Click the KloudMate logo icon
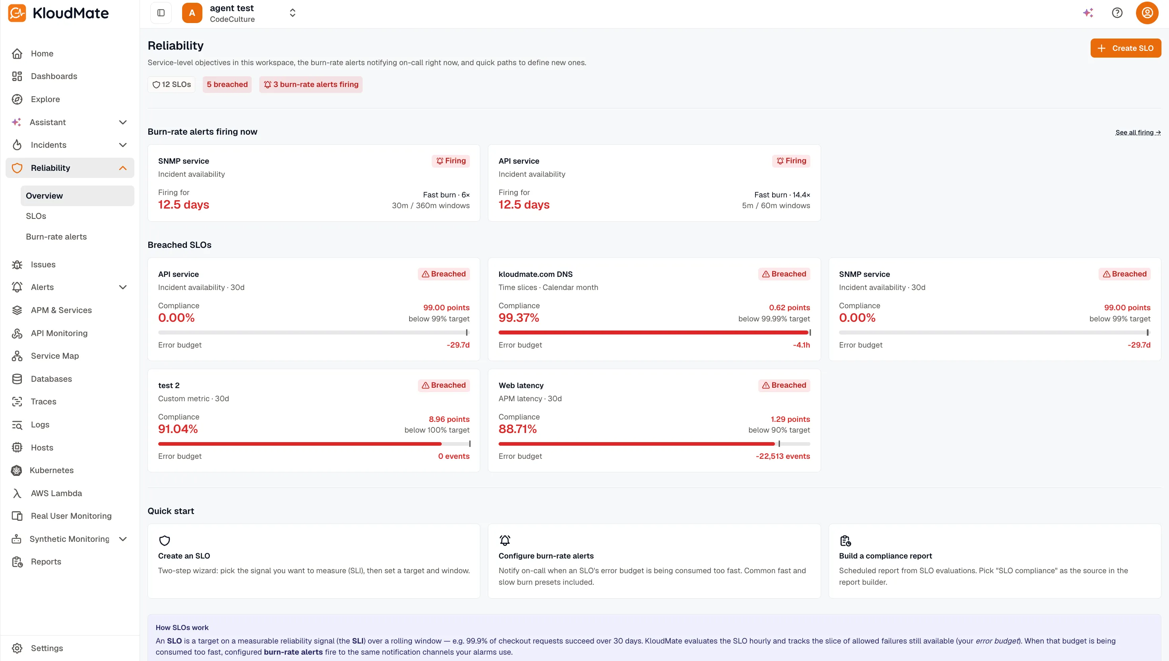The image size is (1169, 661). pyautogui.click(x=17, y=13)
